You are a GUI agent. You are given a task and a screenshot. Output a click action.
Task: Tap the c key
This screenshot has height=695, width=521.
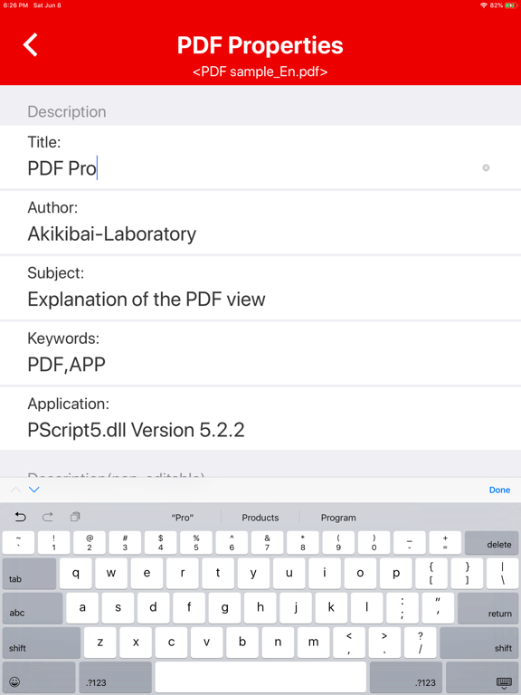172,643
